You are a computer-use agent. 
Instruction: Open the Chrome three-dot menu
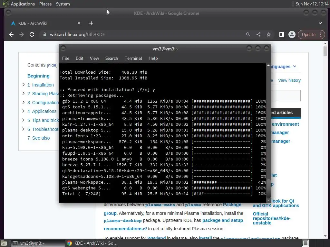coord(321,34)
